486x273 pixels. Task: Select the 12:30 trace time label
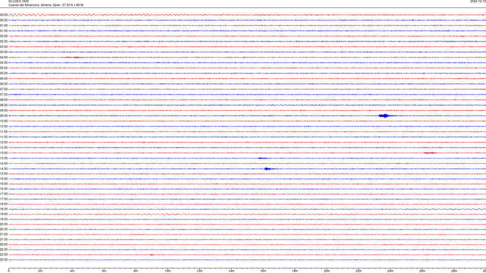pyautogui.click(x=4, y=148)
